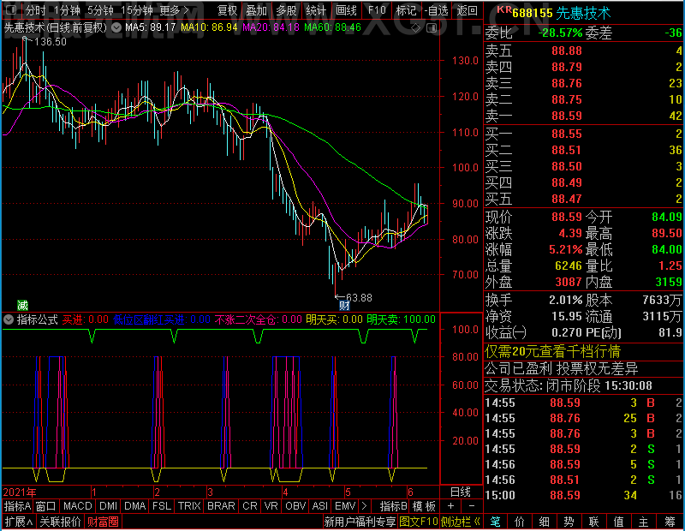The width and height of the screenshot is (685, 531).
Task: Open 图文F10 text information
Action: [x=419, y=522]
